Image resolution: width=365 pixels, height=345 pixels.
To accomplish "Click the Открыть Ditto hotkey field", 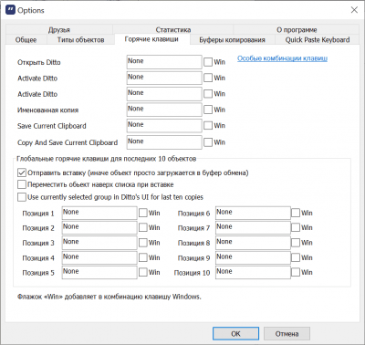I will (x=164, y=62).
